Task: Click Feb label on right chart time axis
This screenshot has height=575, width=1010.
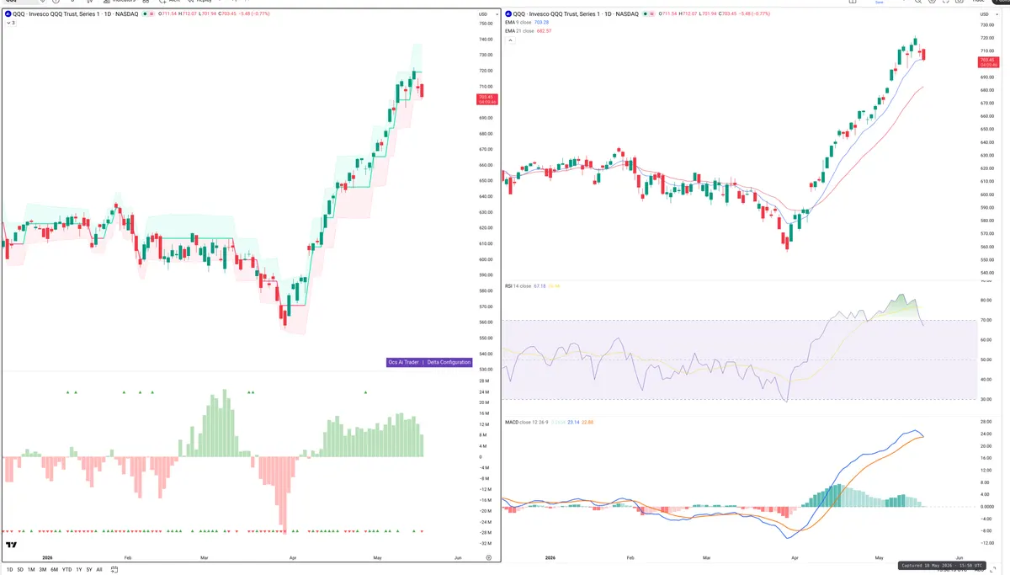Action: [630, 557]
